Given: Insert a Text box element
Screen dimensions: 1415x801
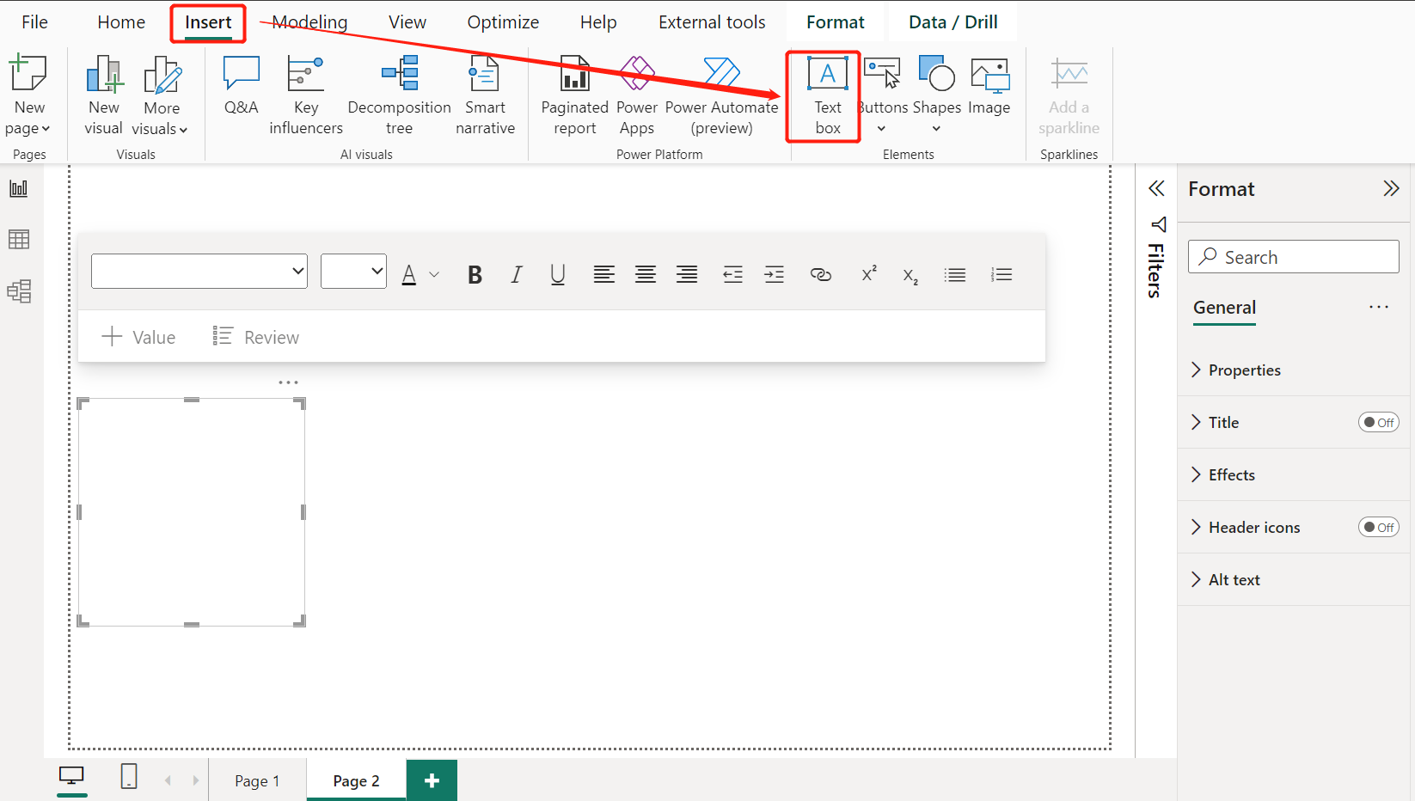Looking at the screenshot, I should [x=828, y=95].
